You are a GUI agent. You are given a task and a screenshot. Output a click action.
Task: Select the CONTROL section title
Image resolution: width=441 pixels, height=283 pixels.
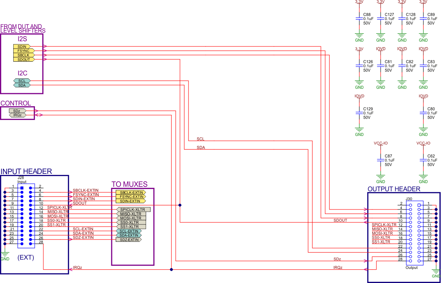[16, 103]
